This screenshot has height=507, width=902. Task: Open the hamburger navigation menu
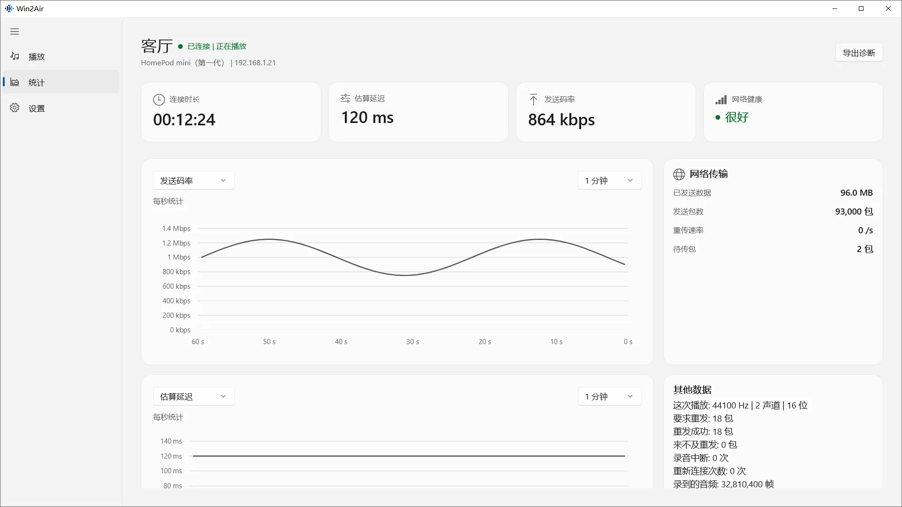click(x=15, y=31)
